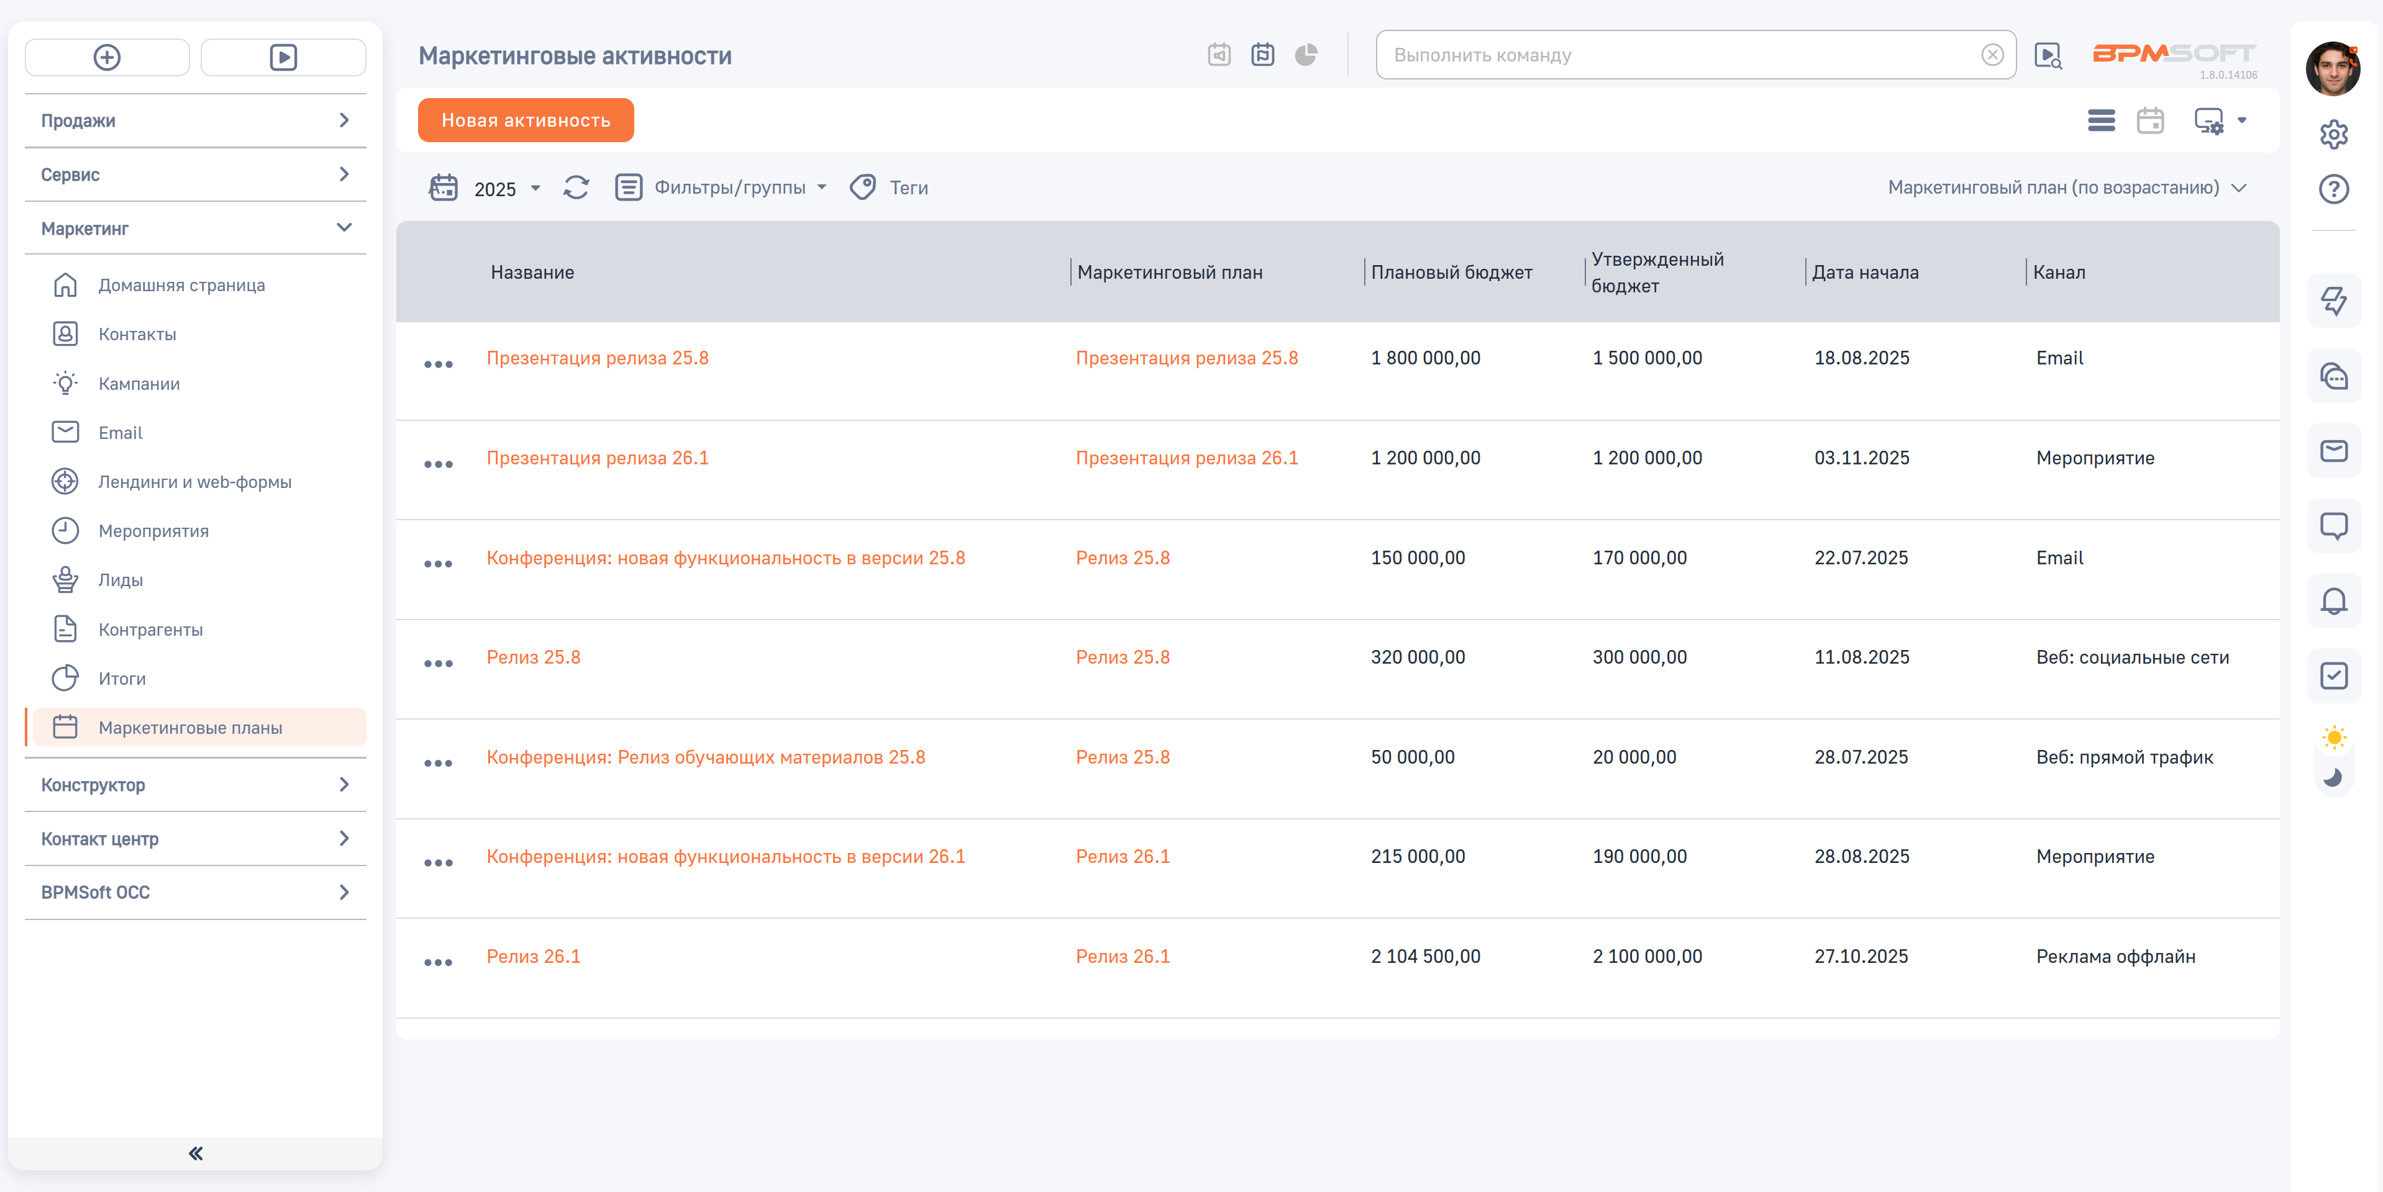
Task: Open view settings dropdown arrow in toolbar
Action: 2241,120
